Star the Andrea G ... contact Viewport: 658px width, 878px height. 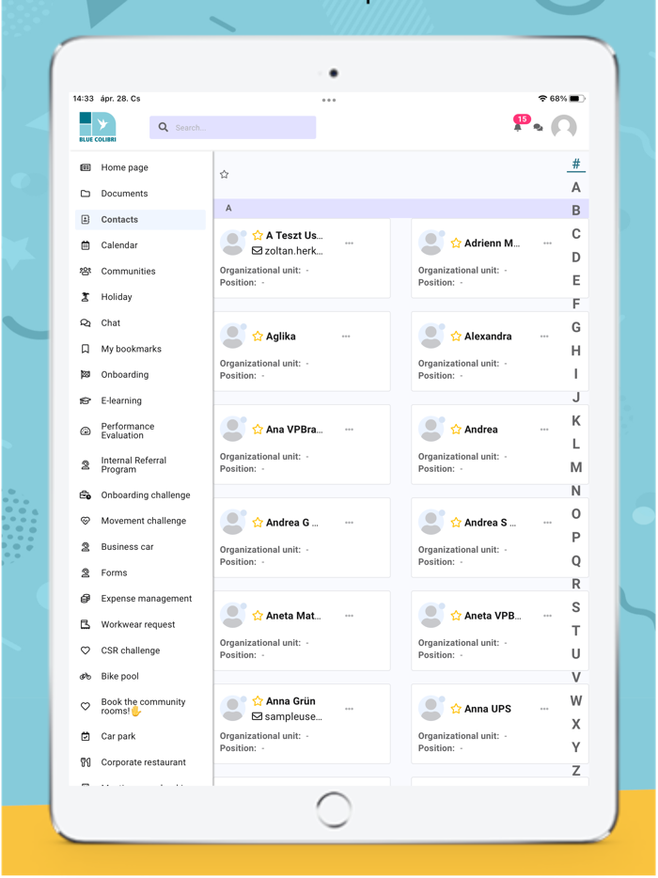click(x=258, y=523)
